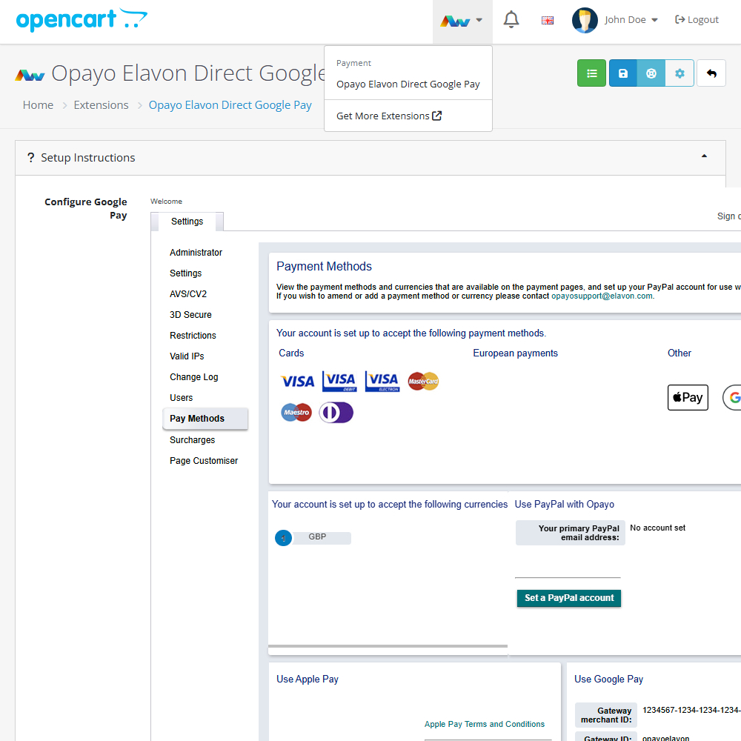This screenshot has height=741, width=741.
Task: Click the back arrow button
Action: (x=711, y=73)
